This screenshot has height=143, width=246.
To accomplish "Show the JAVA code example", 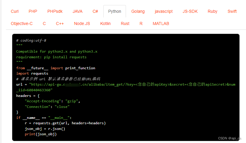I will click(x=77, y=11).
